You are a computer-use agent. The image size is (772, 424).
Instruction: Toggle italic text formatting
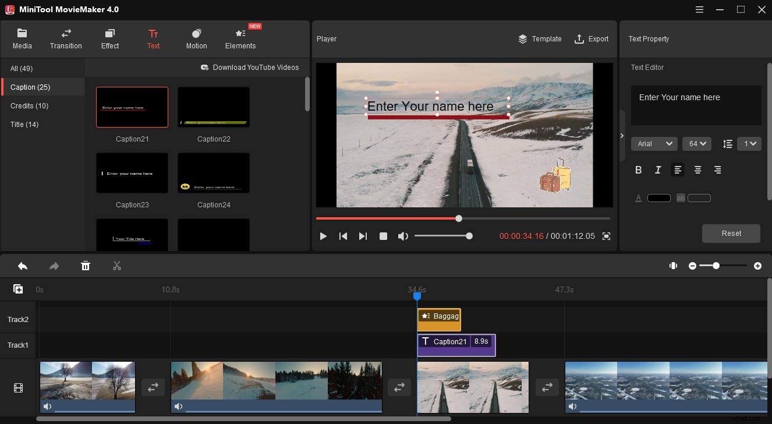click(x=658, y=169)
